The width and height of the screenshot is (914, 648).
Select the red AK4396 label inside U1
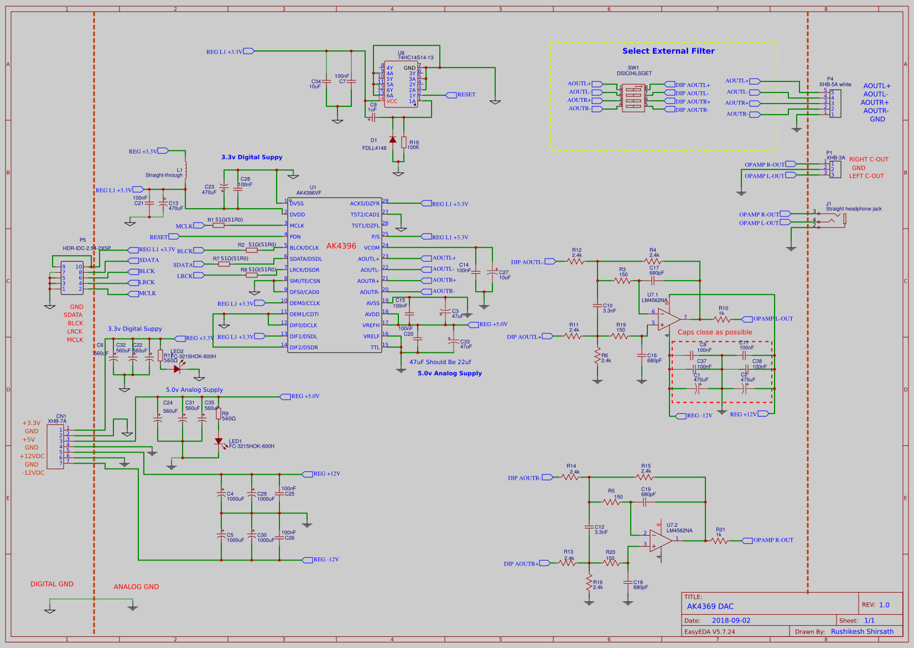[x=341, y=246]
